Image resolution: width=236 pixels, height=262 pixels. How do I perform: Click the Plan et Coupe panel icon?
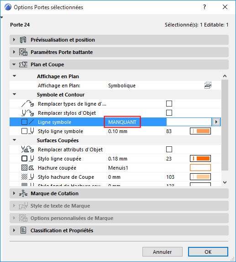[x=23, y=64]
